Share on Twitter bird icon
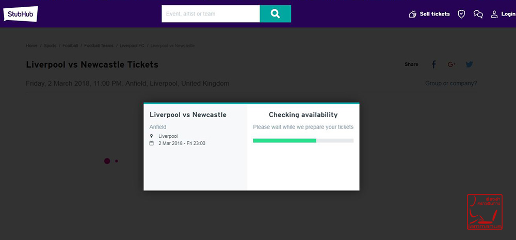Image resolution: width=516 pixels, height=240 pixels. click(469, 65)
